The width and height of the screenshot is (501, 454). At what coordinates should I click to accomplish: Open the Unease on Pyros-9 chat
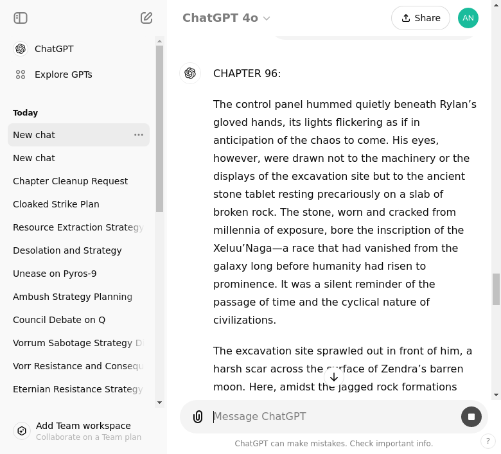point(55,274)
